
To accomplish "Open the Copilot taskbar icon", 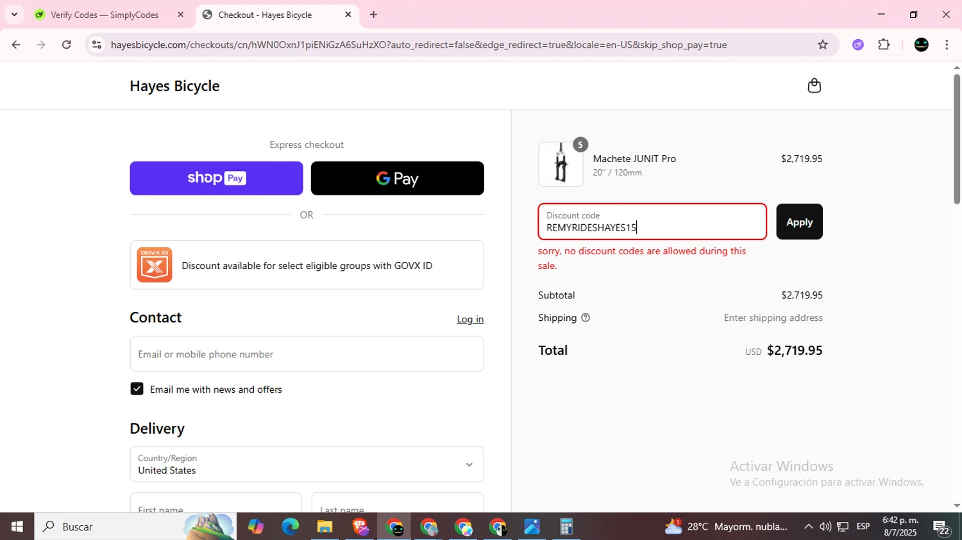I will 256,527.
